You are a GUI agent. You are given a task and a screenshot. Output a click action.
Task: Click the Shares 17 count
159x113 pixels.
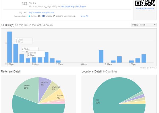click(x=50, y=16)
